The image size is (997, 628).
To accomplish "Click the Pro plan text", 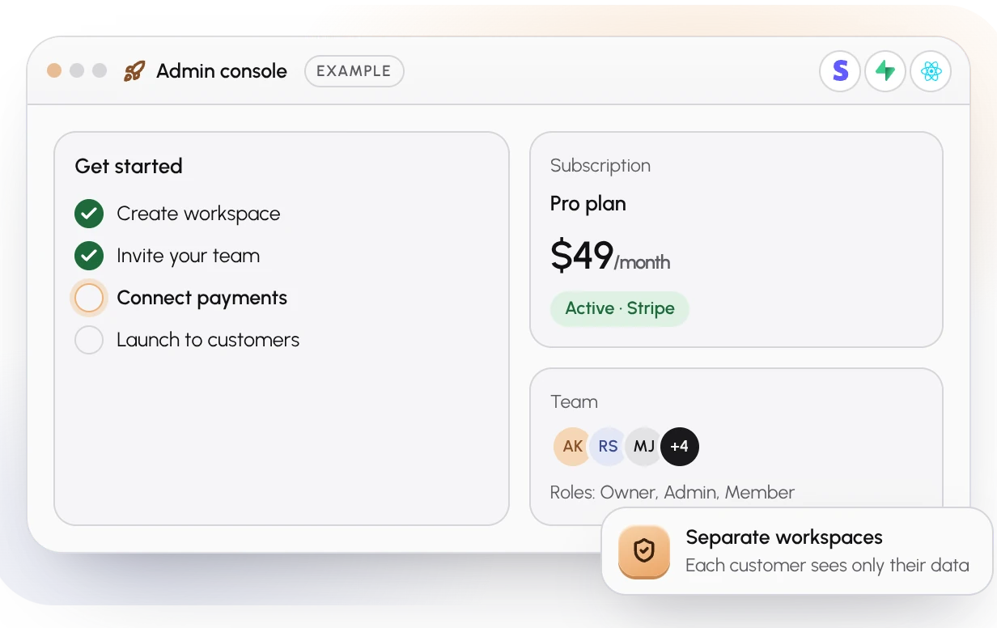I will pyautogui.click(x=588, y=203).
